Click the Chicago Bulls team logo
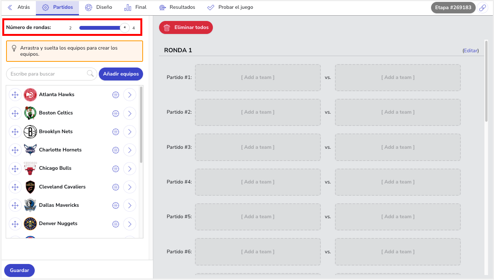This screenshot has width=494, height=280. (x=30, y=168)
